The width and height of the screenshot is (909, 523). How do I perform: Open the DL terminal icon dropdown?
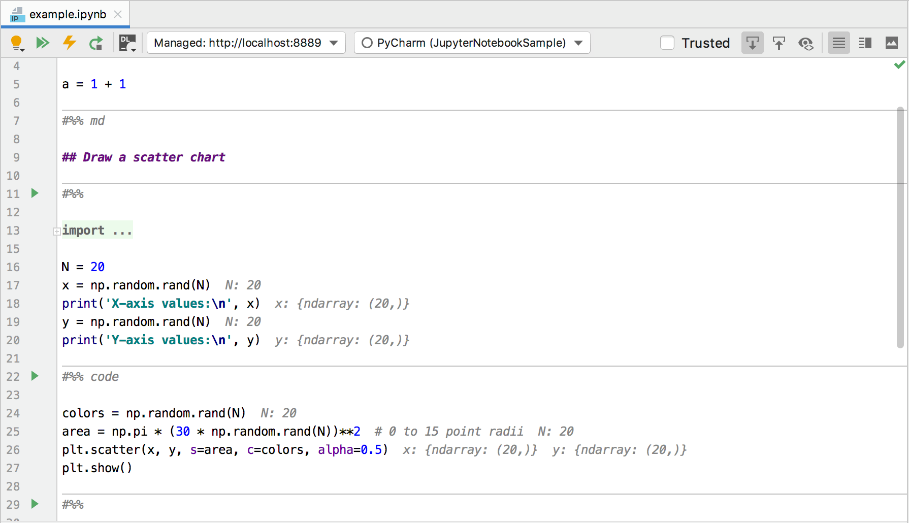point(127,43)
